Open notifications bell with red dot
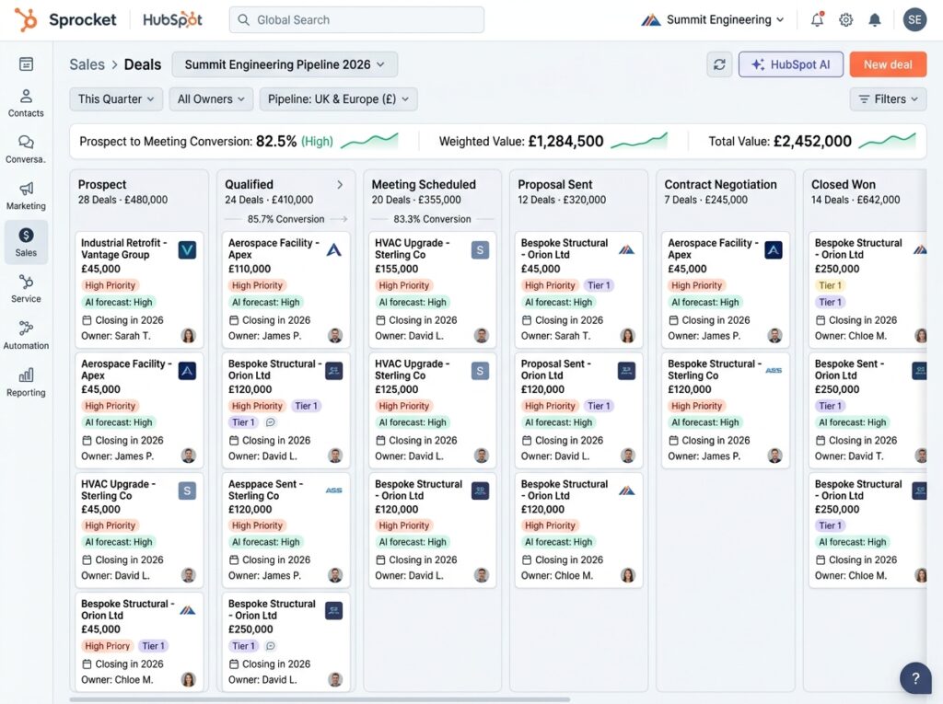 (817, 20)
